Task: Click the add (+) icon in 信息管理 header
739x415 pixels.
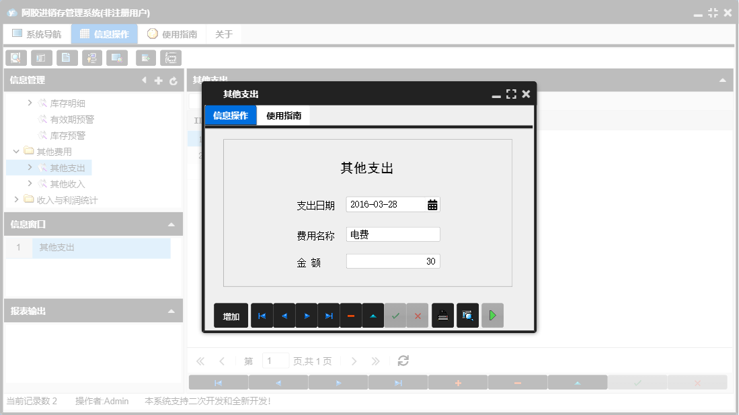Action: click(x=158, y=80)
